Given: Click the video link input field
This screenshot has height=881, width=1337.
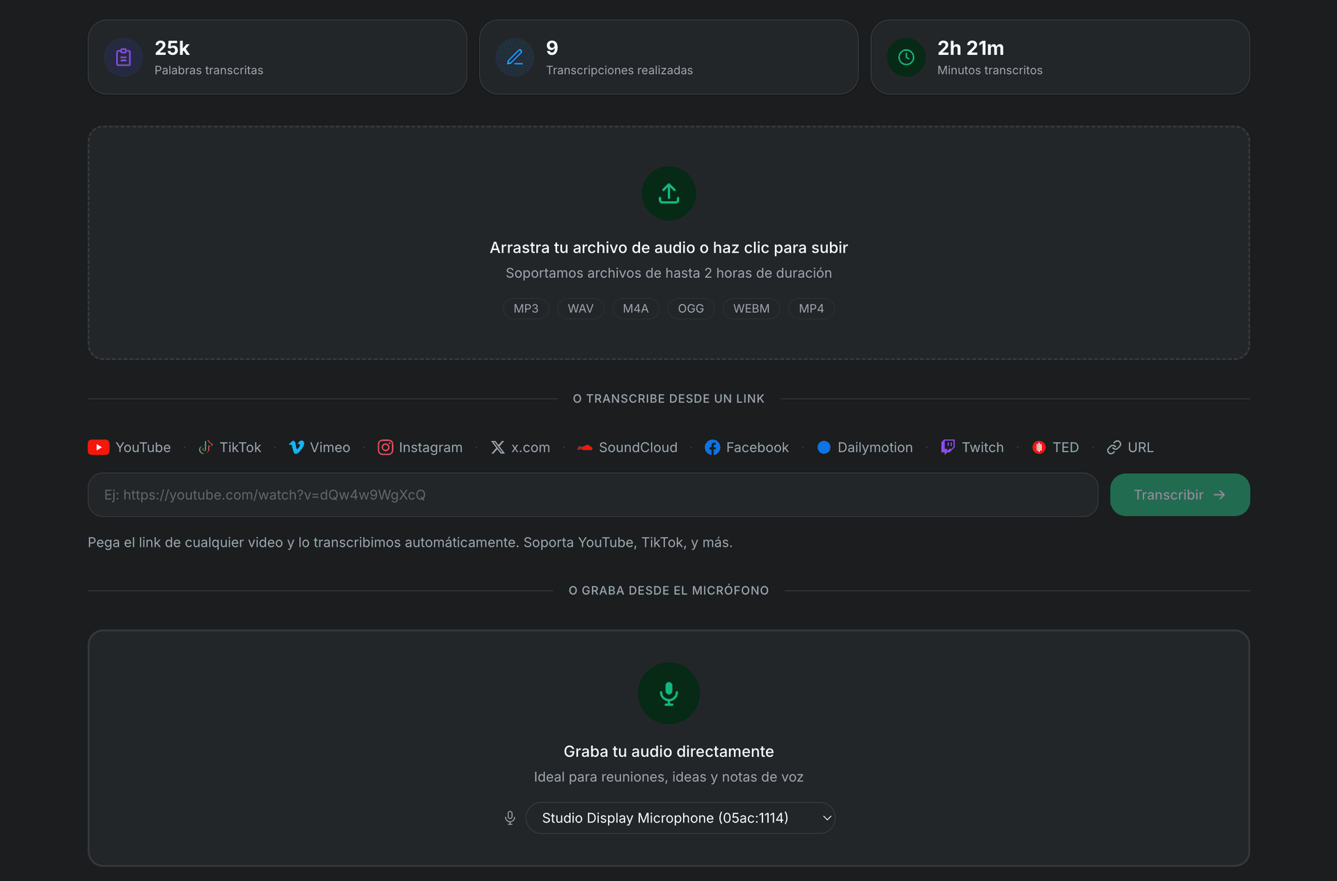Looking at the screenshot, I should [592, 494].
